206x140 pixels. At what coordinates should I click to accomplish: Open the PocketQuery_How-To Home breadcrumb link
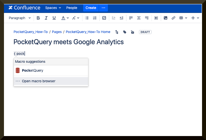click(x=88, y=32)
